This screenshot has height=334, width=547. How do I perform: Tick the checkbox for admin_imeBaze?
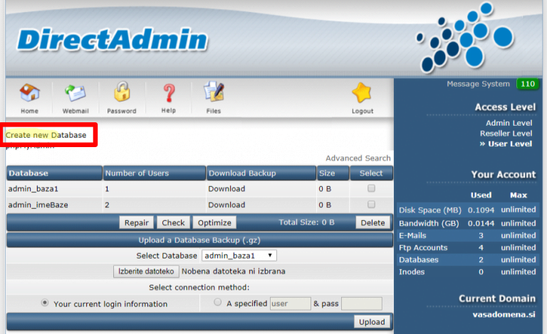(371, 204)
